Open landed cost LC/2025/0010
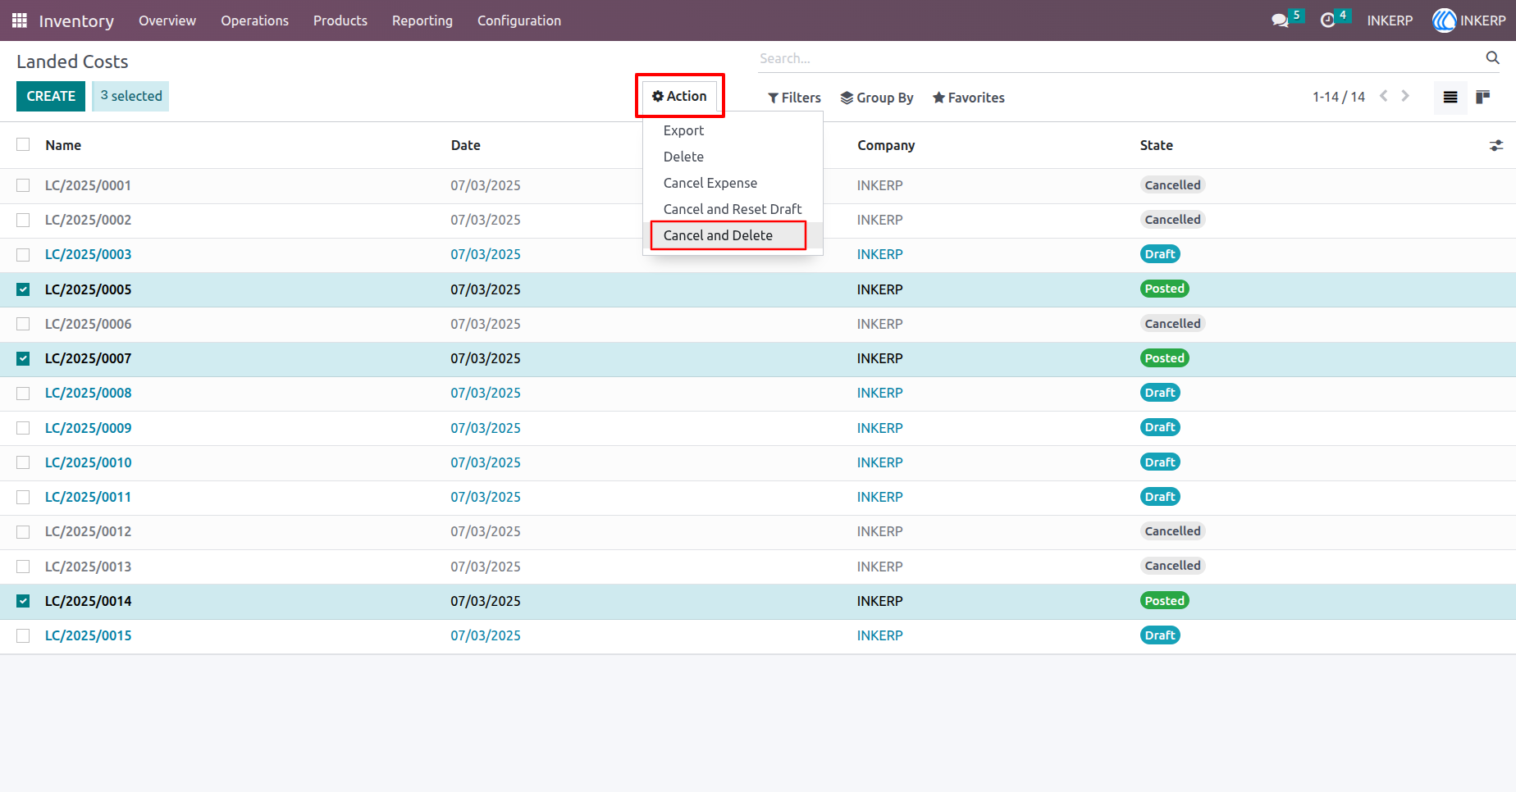This screenshot has height=792, width=1516. (x=89, y=463)
